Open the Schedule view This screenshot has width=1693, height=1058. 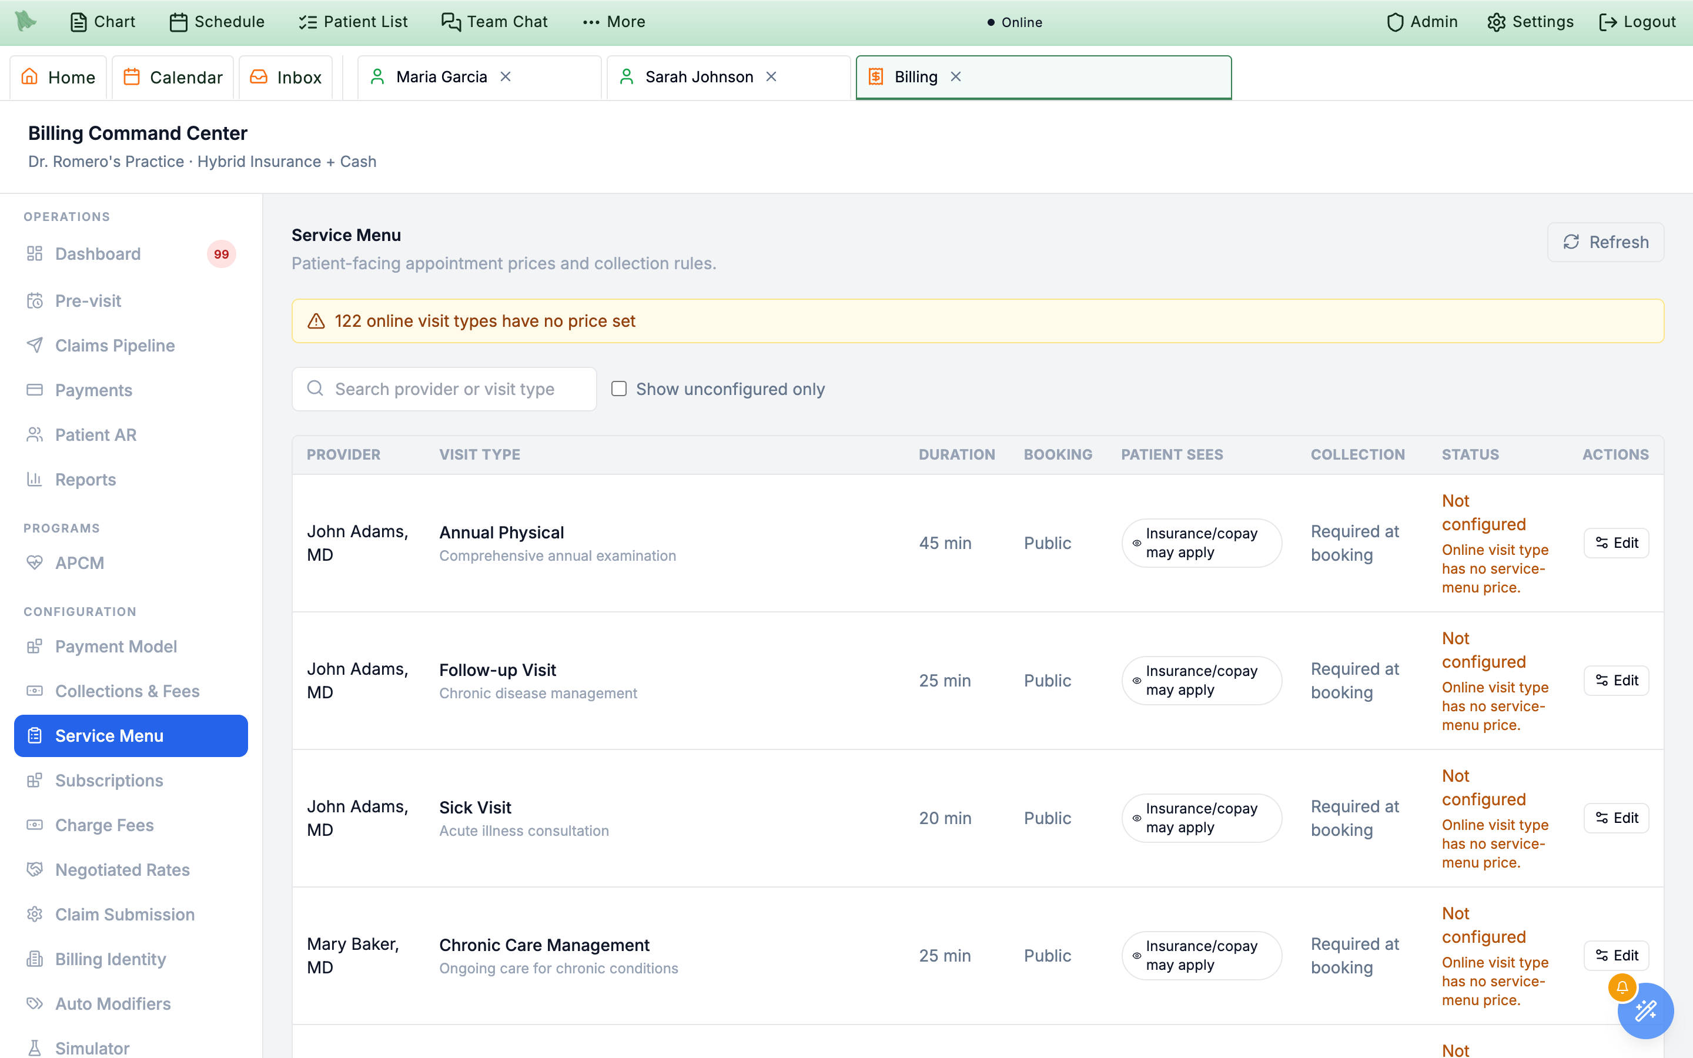pyautogui.click(x=217, y=22)
